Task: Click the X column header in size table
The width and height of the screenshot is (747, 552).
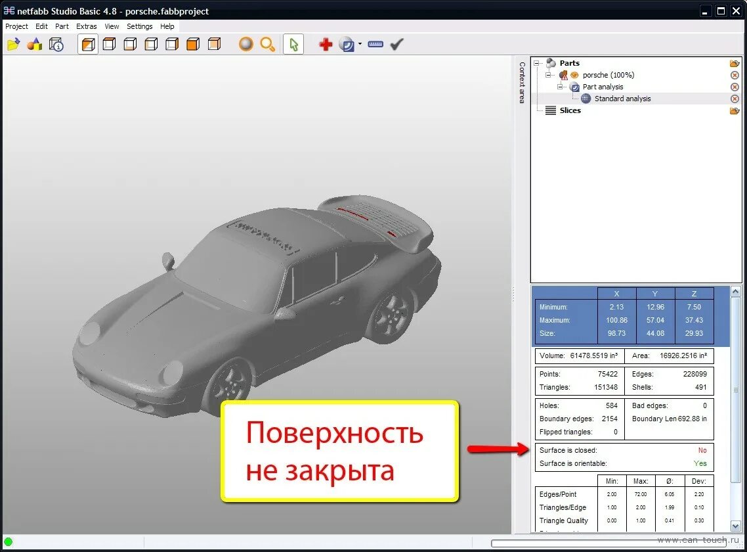Action: (616, 293)
